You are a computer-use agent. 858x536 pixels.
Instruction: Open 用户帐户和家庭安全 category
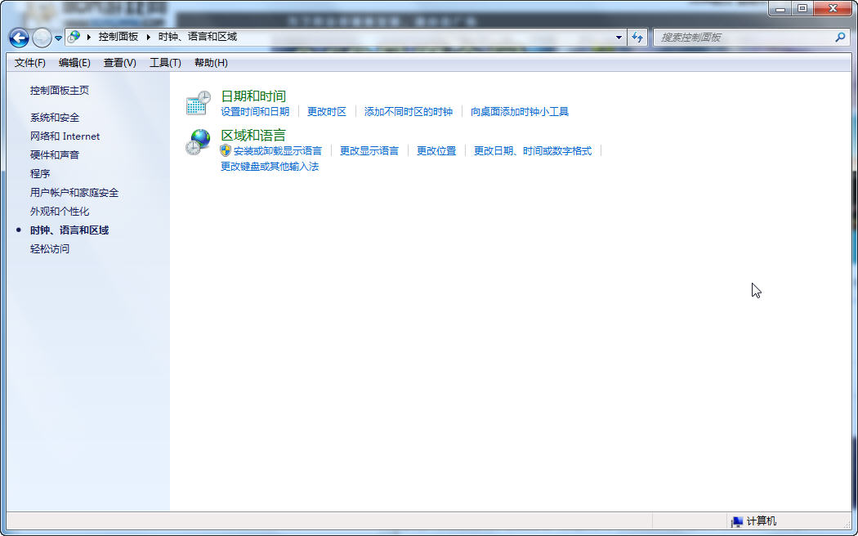pyautogui.click(x=74, y=193)
